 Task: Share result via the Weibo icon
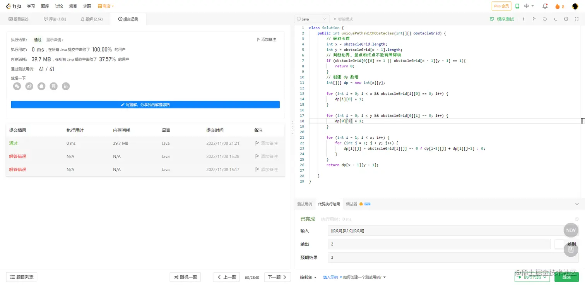point(29,86)
